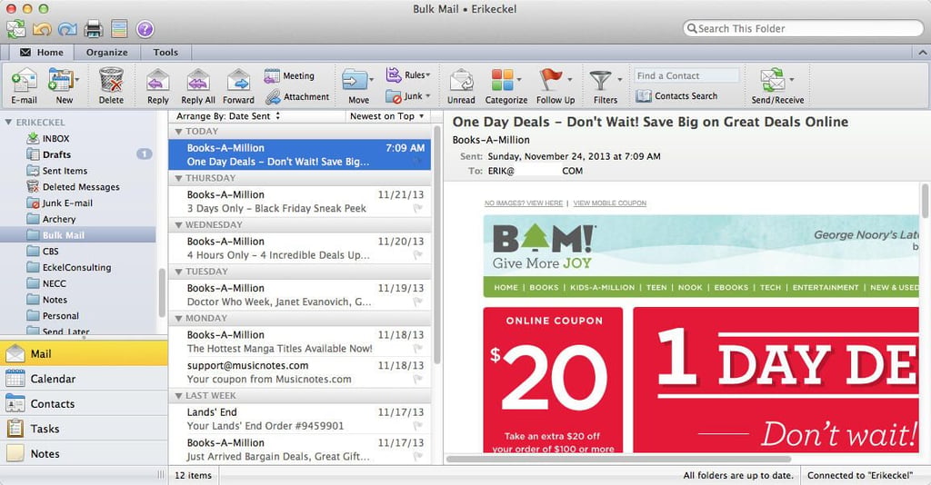Collapse the THURSDAY message group
This screenshot has height=485, width=931.
[178, 178]
